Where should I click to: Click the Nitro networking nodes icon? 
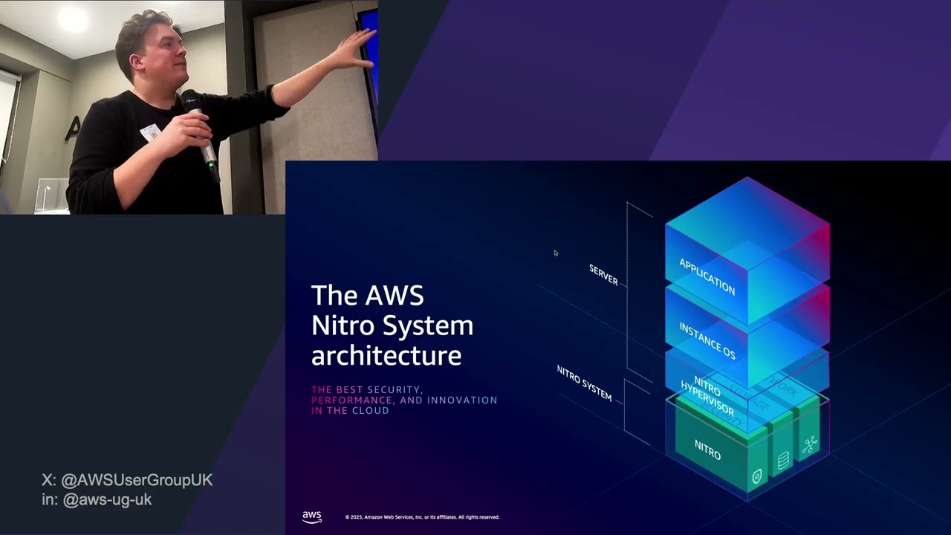tap(809, 444)
